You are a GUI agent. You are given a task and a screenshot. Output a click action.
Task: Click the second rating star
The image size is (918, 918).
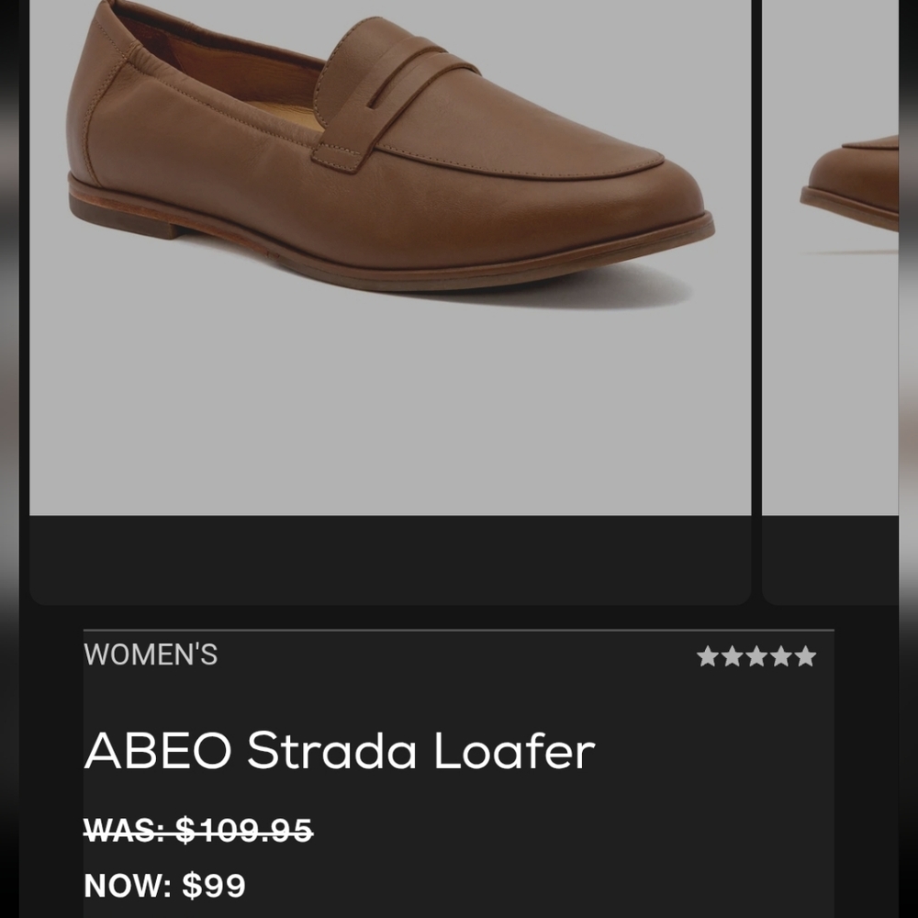click(x=732, y=656)
